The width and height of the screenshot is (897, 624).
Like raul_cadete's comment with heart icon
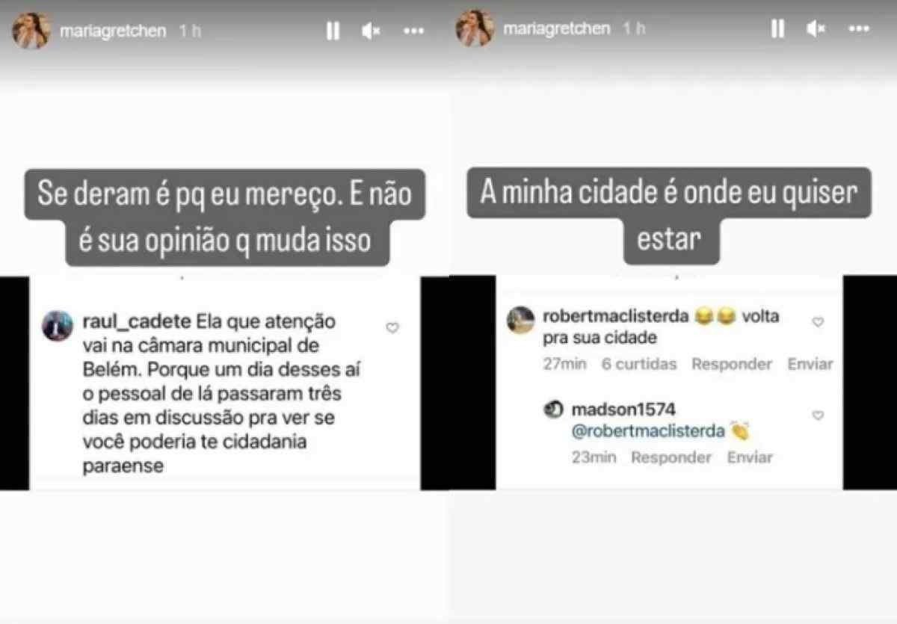point(392,327)
